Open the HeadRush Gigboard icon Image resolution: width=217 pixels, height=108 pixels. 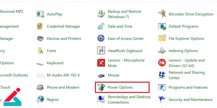101,50
